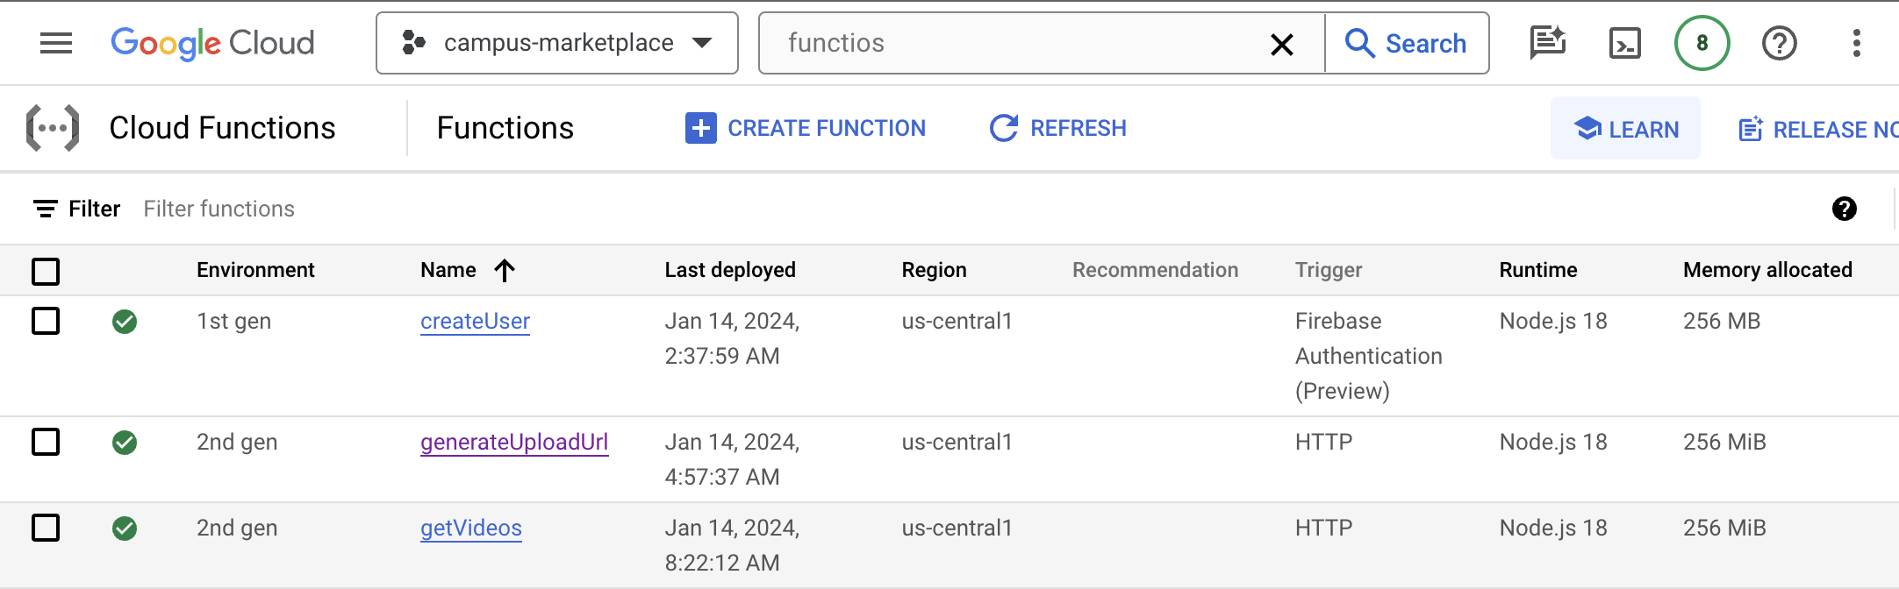Tick the generateUploadUrl row checkbox
The image size is (1899, 589).
coord(46,442)
